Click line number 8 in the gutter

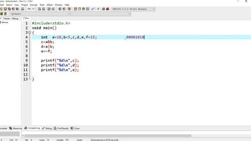[27, 56]
